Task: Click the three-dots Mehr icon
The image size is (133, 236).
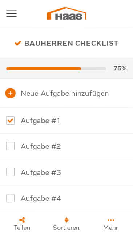Action: pyautogui.click(x=111, y=220)
